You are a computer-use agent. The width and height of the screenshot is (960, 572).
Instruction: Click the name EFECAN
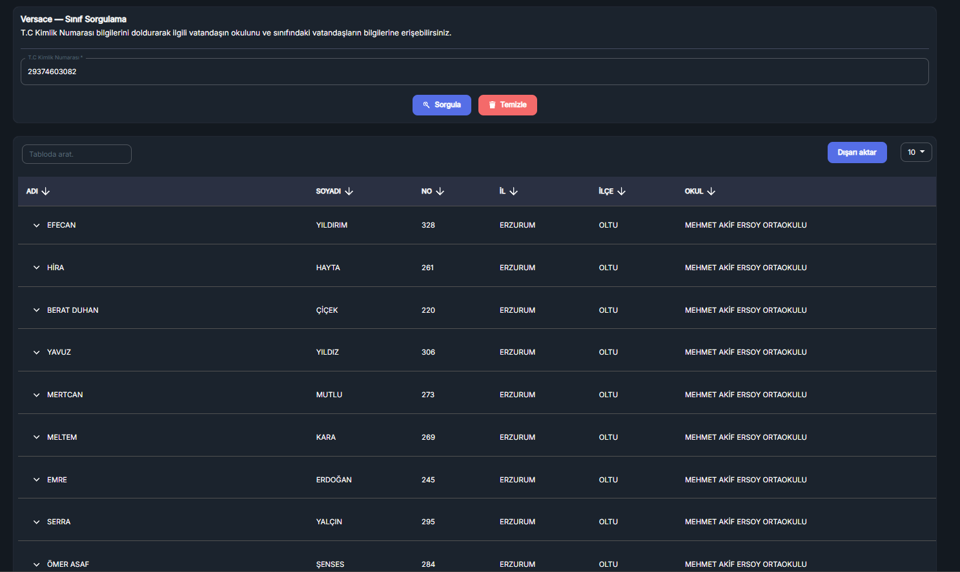[x=61, y=225]
